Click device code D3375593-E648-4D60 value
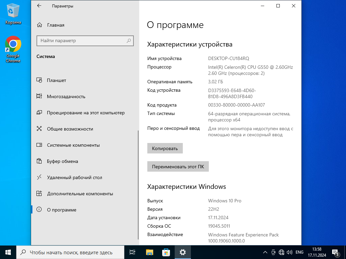This screenshot has height=259, width=346. 232,93
